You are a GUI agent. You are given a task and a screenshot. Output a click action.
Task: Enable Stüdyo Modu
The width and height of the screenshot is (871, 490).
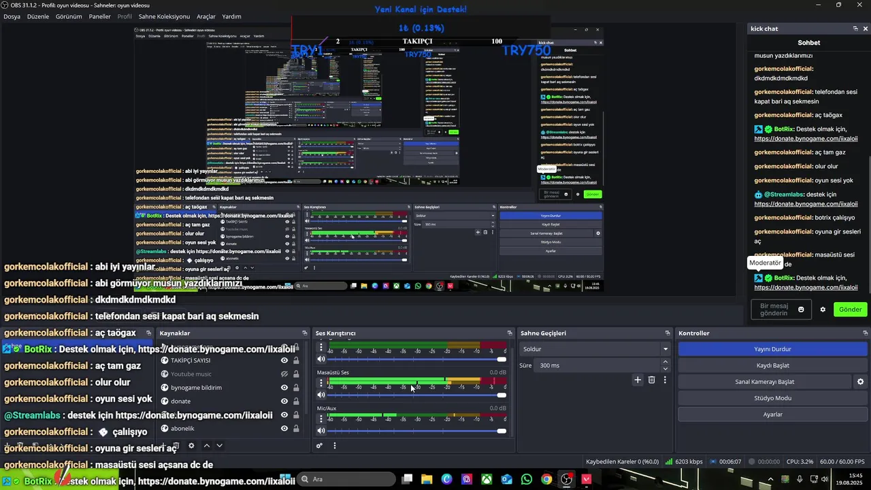[x=773, y=398]
